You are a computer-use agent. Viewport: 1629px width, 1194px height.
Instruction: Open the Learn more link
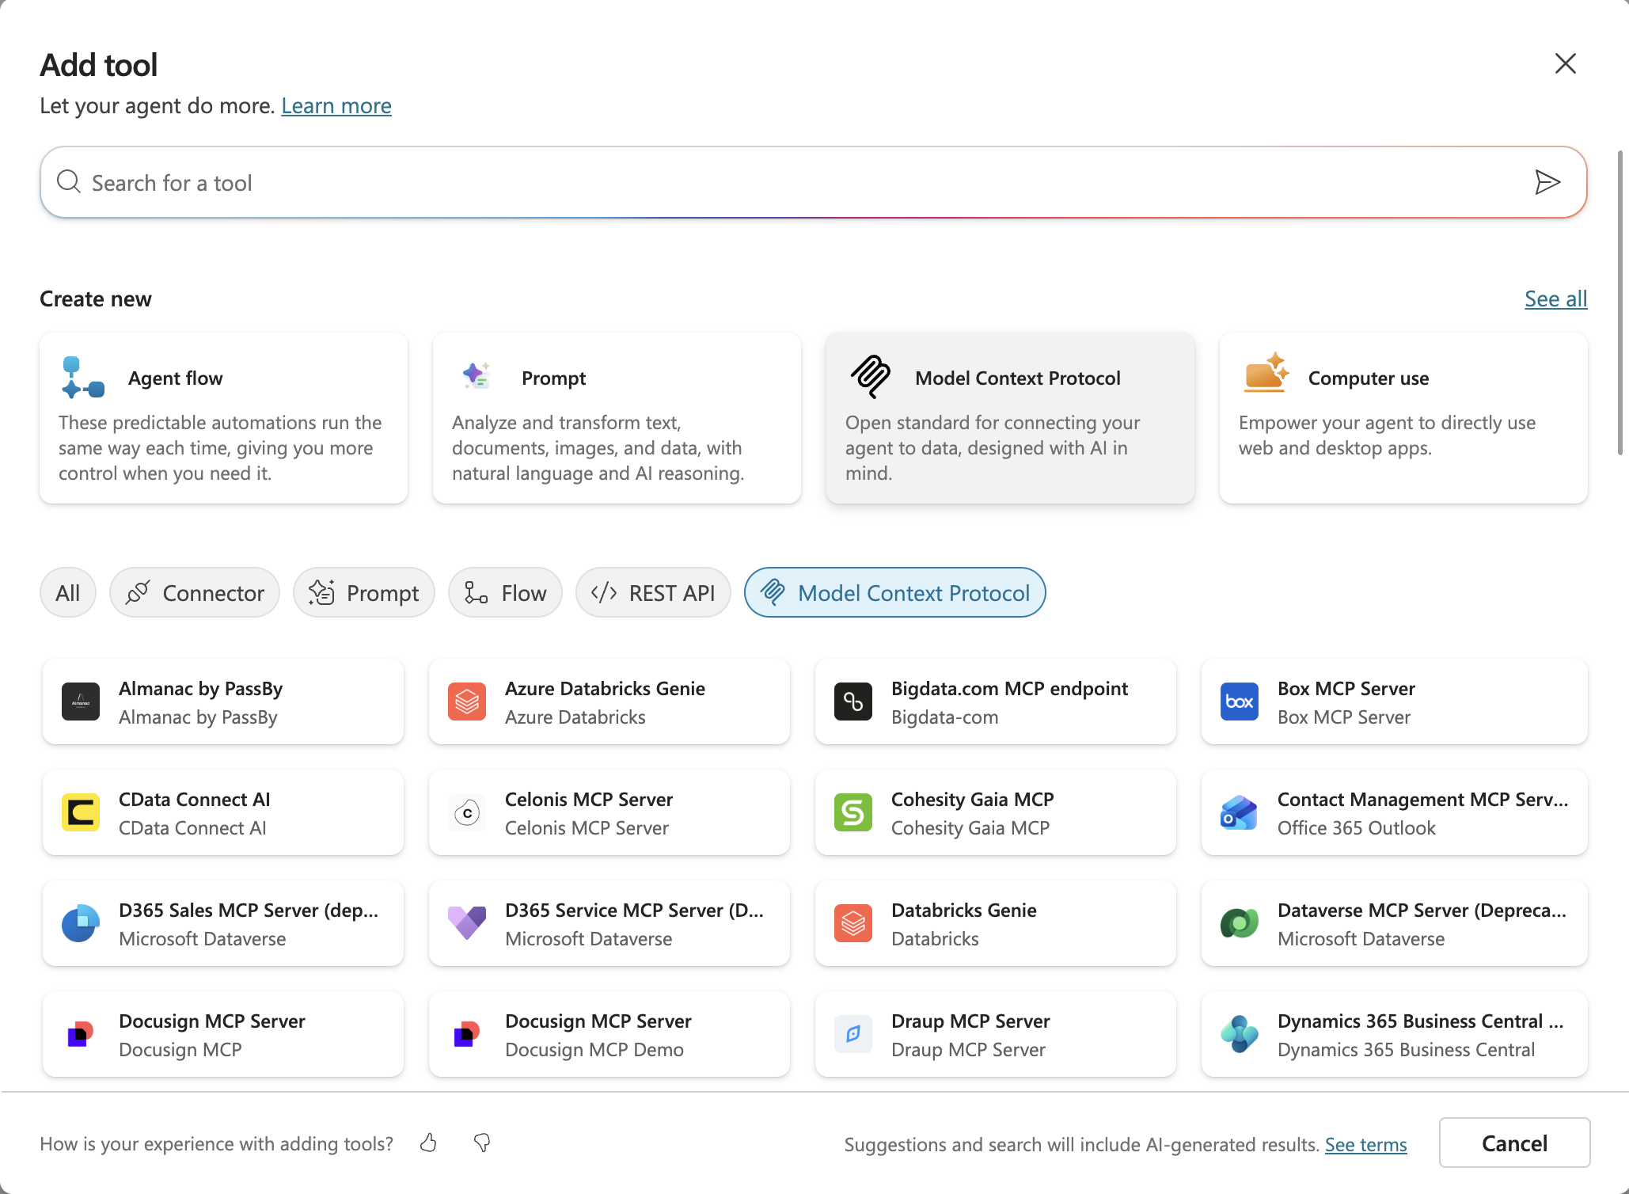tap(336, 106)
